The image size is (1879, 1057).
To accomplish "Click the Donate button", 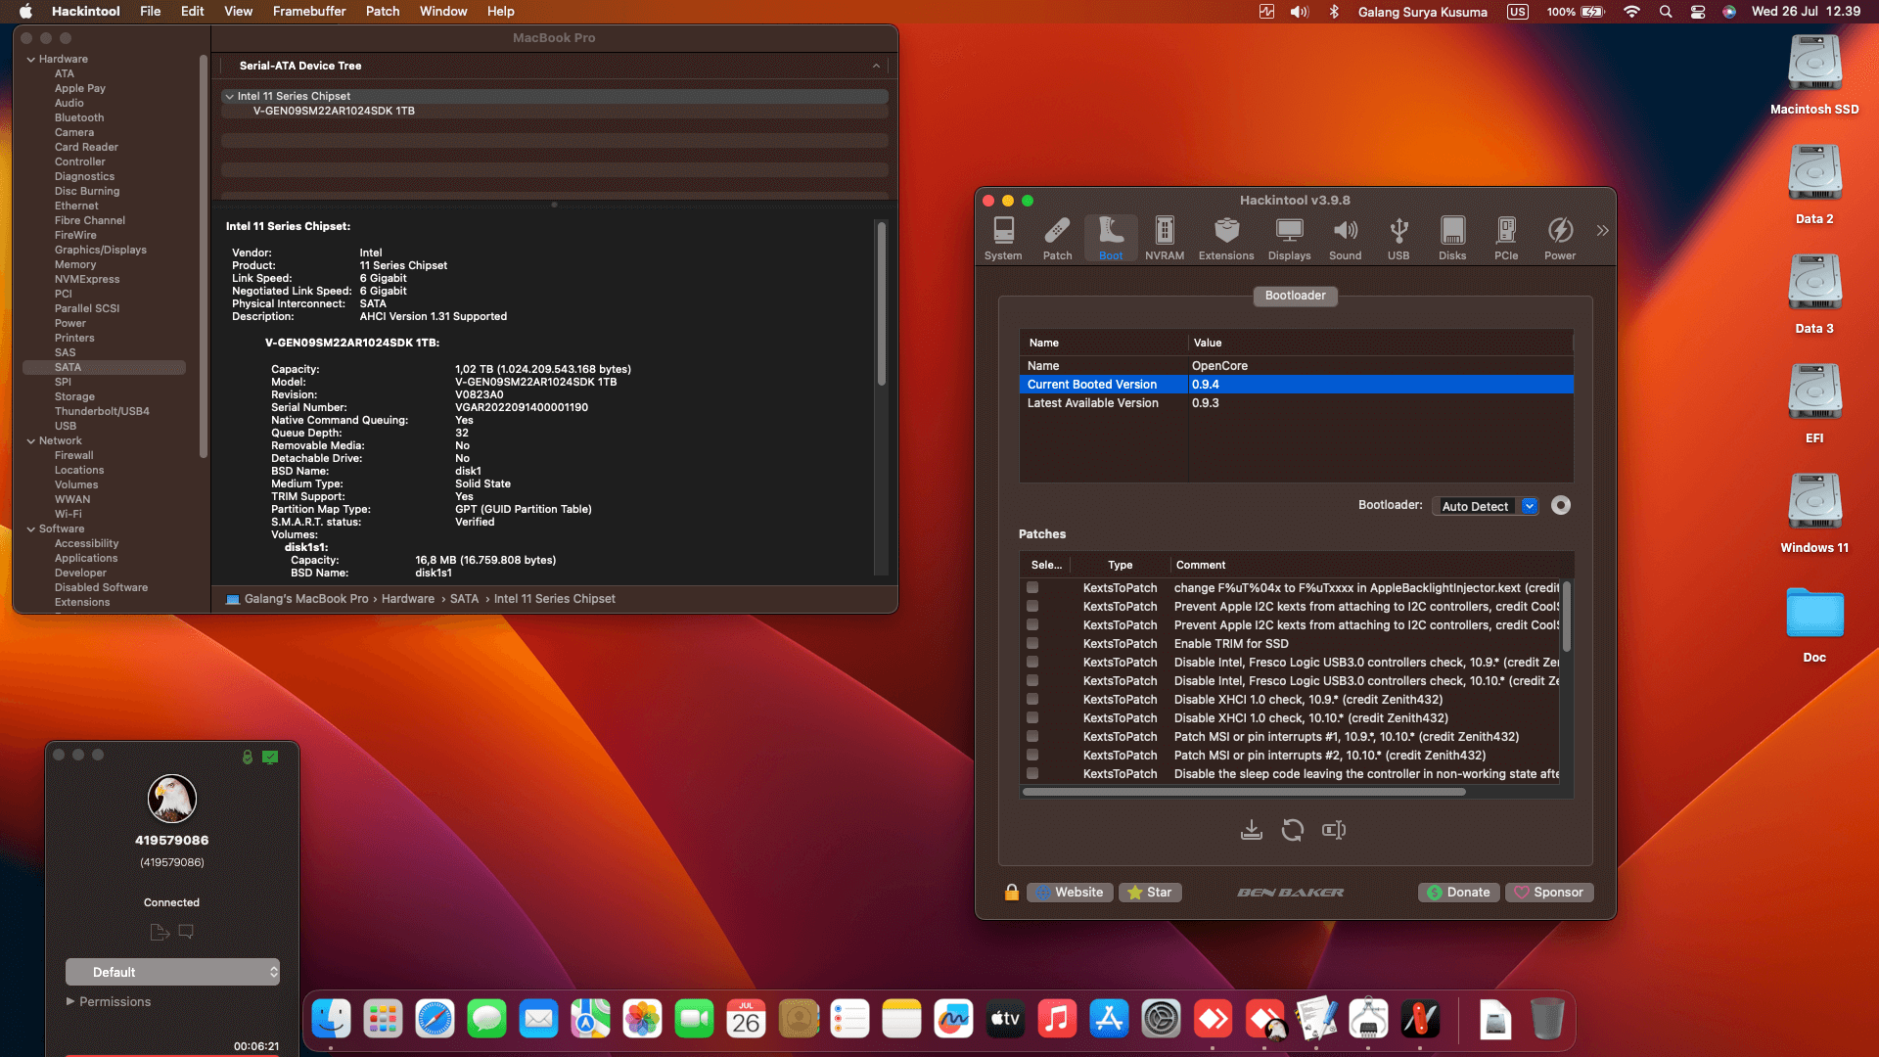I will point(1458,892).
